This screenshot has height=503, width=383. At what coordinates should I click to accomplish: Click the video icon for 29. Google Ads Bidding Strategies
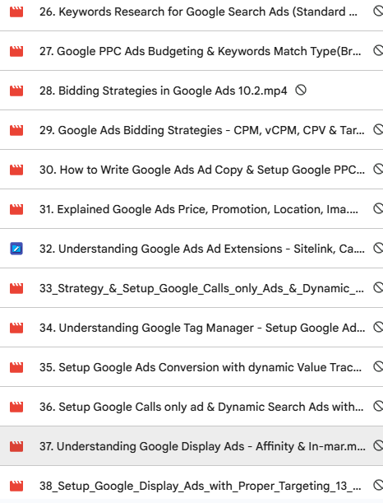tap(16, 130)
